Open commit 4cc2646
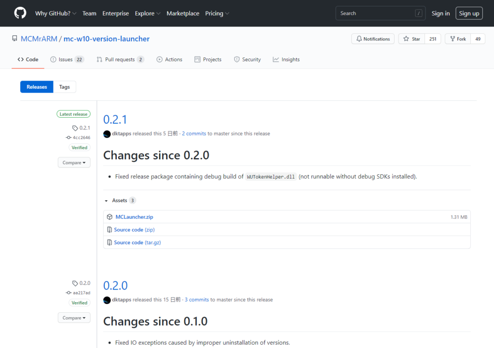The image size is (494, 348). click(81, 138)
